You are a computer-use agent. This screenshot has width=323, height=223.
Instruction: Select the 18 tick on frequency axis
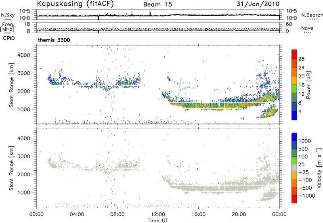point(27,24)
